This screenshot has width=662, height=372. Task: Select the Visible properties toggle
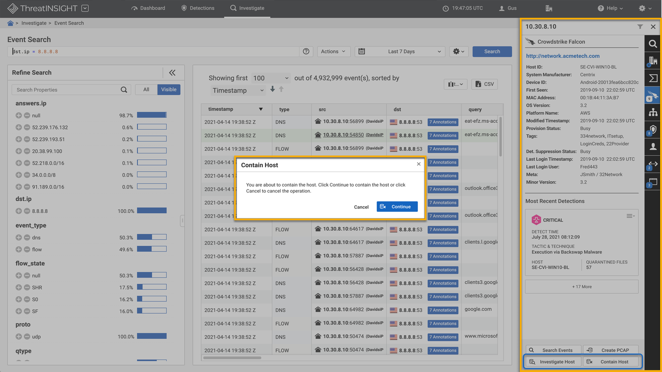point(169,90)
